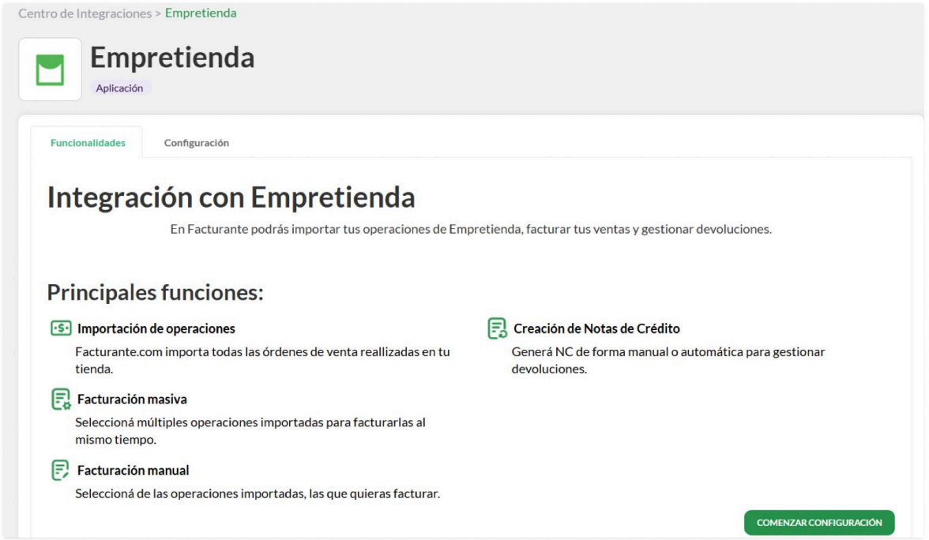929x540 pixels.
Task: Click the Facturación manual document-pencil icon
Action: (x=60, y=471)
